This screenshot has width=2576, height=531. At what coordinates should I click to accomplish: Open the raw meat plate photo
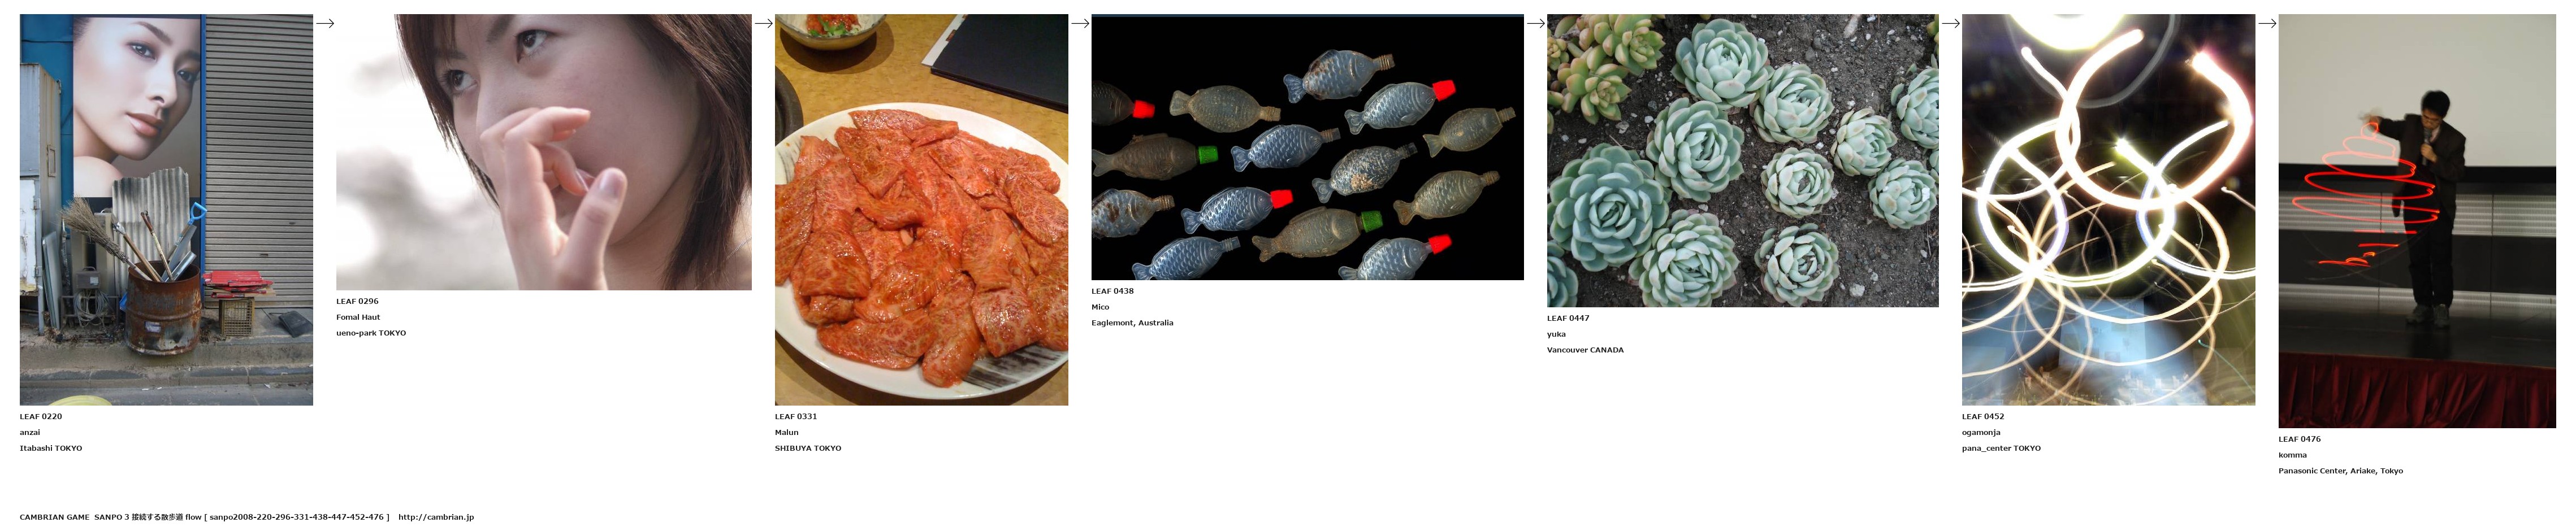[921, 209]
